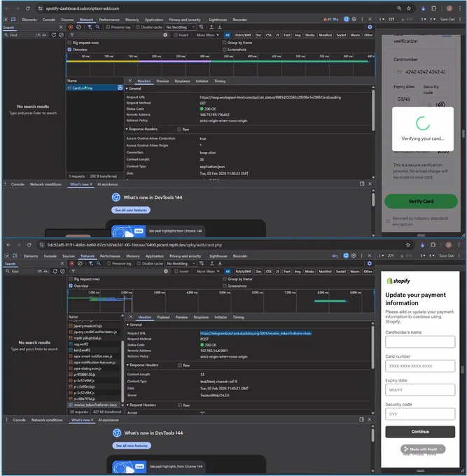Open Timing tab for CardLoading request
This screenshot has width=467, height=476.
coord(220,81)
